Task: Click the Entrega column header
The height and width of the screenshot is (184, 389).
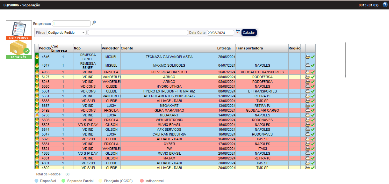Action: pos(224,48)
